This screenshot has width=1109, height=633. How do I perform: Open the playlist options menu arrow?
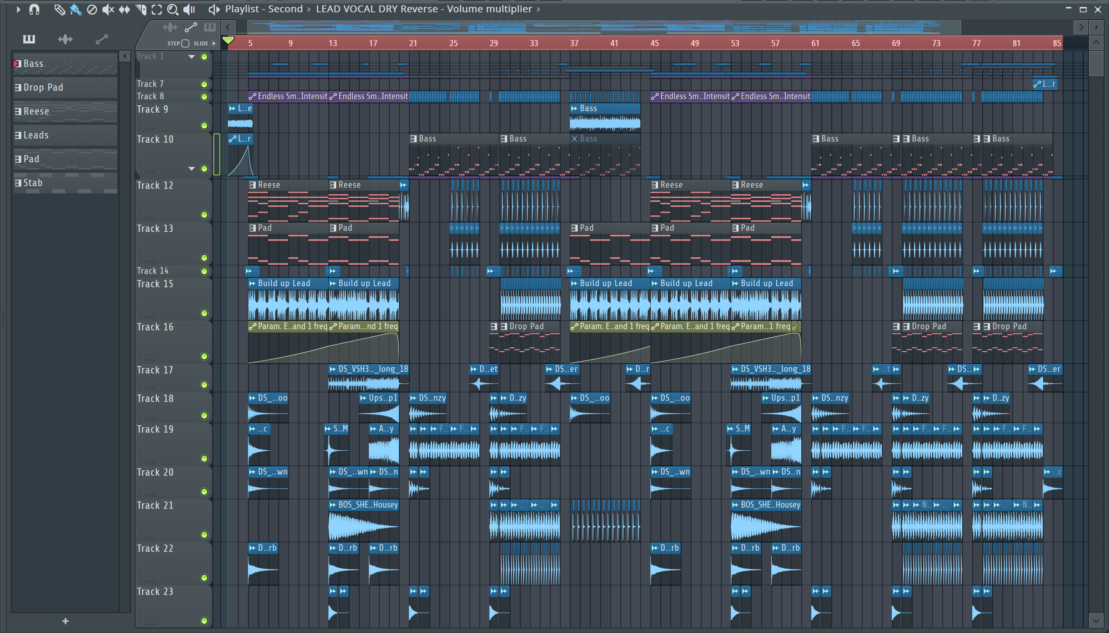click(x=18, y=9)
